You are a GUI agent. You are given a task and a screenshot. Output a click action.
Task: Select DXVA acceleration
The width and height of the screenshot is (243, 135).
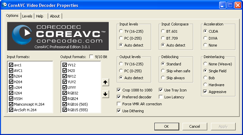pos(205,38)
